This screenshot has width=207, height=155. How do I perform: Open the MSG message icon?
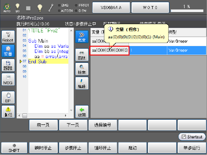click(x=8, y=79)
